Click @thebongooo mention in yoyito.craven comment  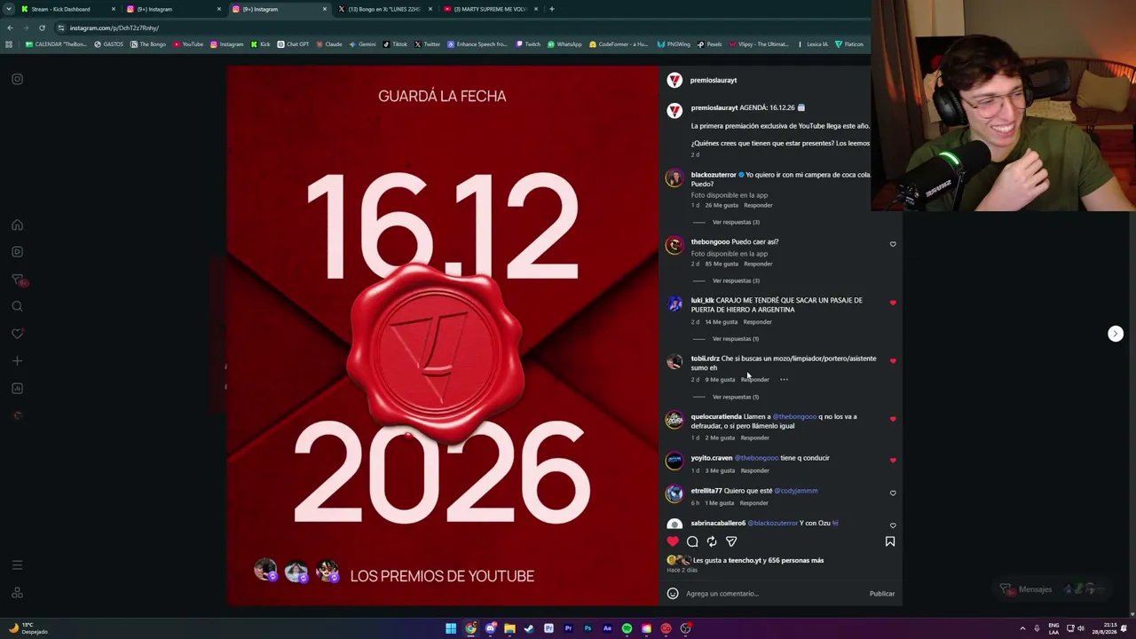tap(756, 458)
